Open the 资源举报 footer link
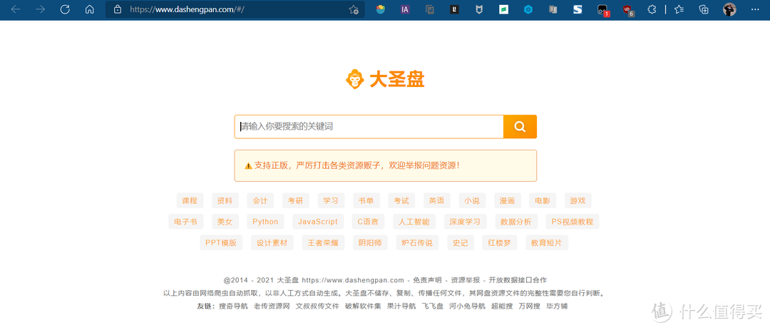 click(x=466, y=280)
